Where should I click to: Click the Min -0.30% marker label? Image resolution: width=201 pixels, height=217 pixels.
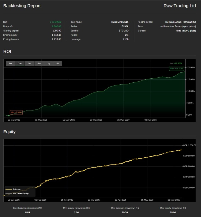pos(16,113)
